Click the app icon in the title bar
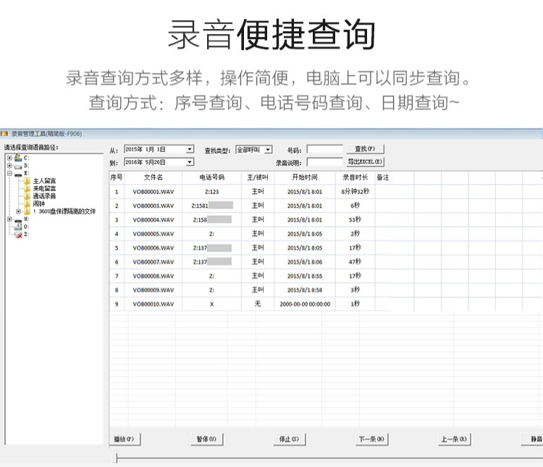This screenshot has height=467, width=543. [x=4, y=134]
